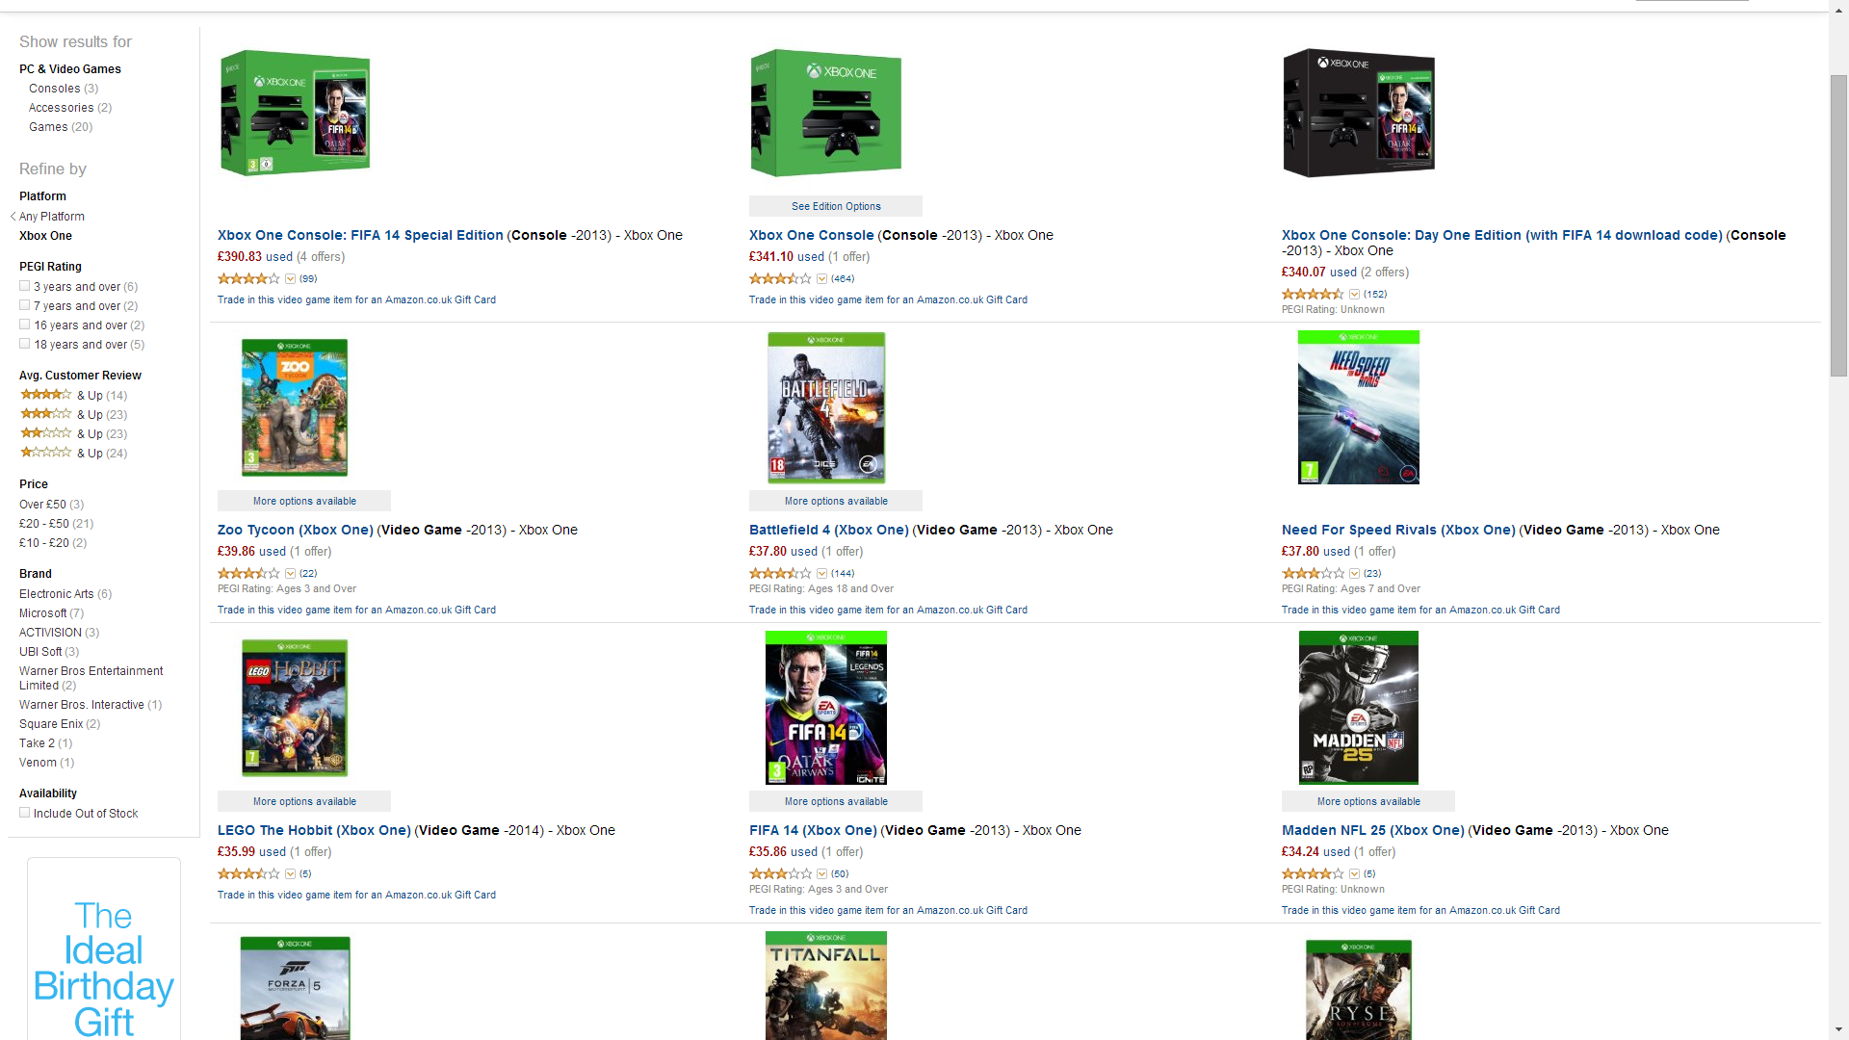Go back to Any Platform
1849x1040 pixels.
coord(52,217)
